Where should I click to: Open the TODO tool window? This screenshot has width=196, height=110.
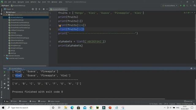tap(14, 101)
